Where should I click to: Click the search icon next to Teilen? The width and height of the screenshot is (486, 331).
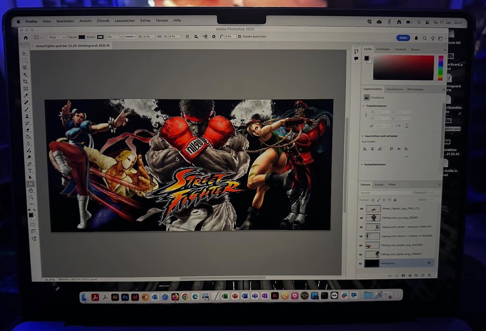424,38
